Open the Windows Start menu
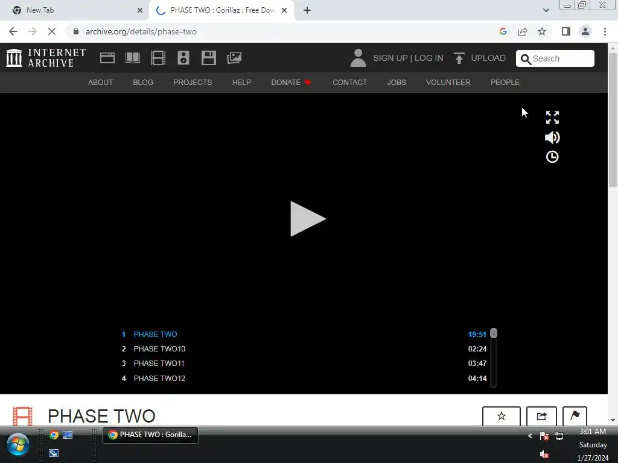The width and height of the screenshot is (618, 463). click(18, 444)
